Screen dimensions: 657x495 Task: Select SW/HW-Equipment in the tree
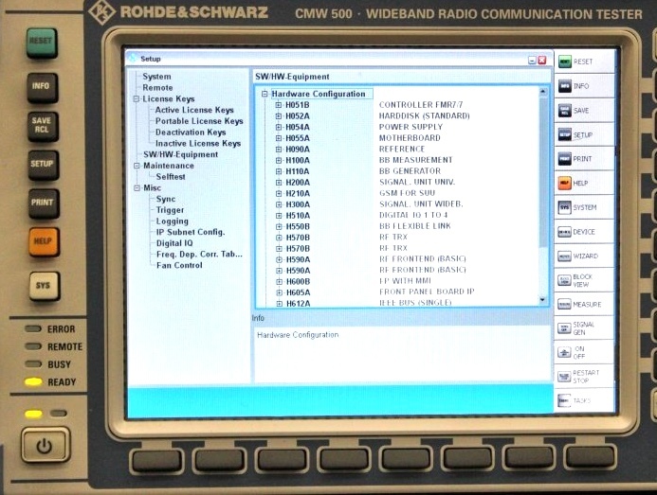coord(180,154)
